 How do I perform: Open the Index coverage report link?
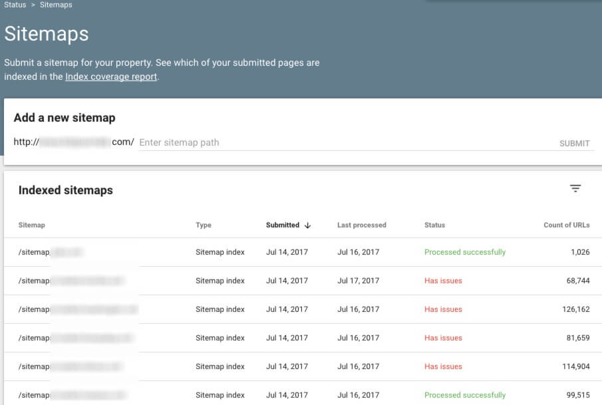[x=111, y=76]
